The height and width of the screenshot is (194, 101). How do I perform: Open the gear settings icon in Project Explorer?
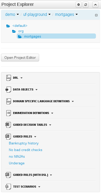[78, 5]
